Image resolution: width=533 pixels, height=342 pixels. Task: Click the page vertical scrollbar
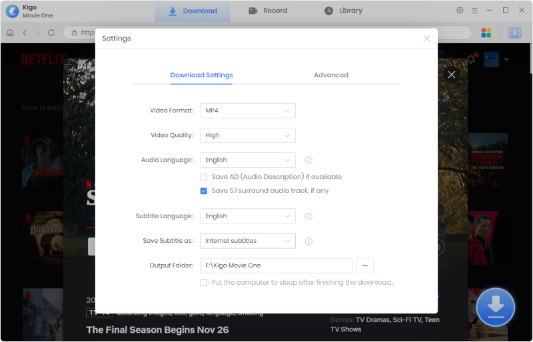[x=530, y=59]
